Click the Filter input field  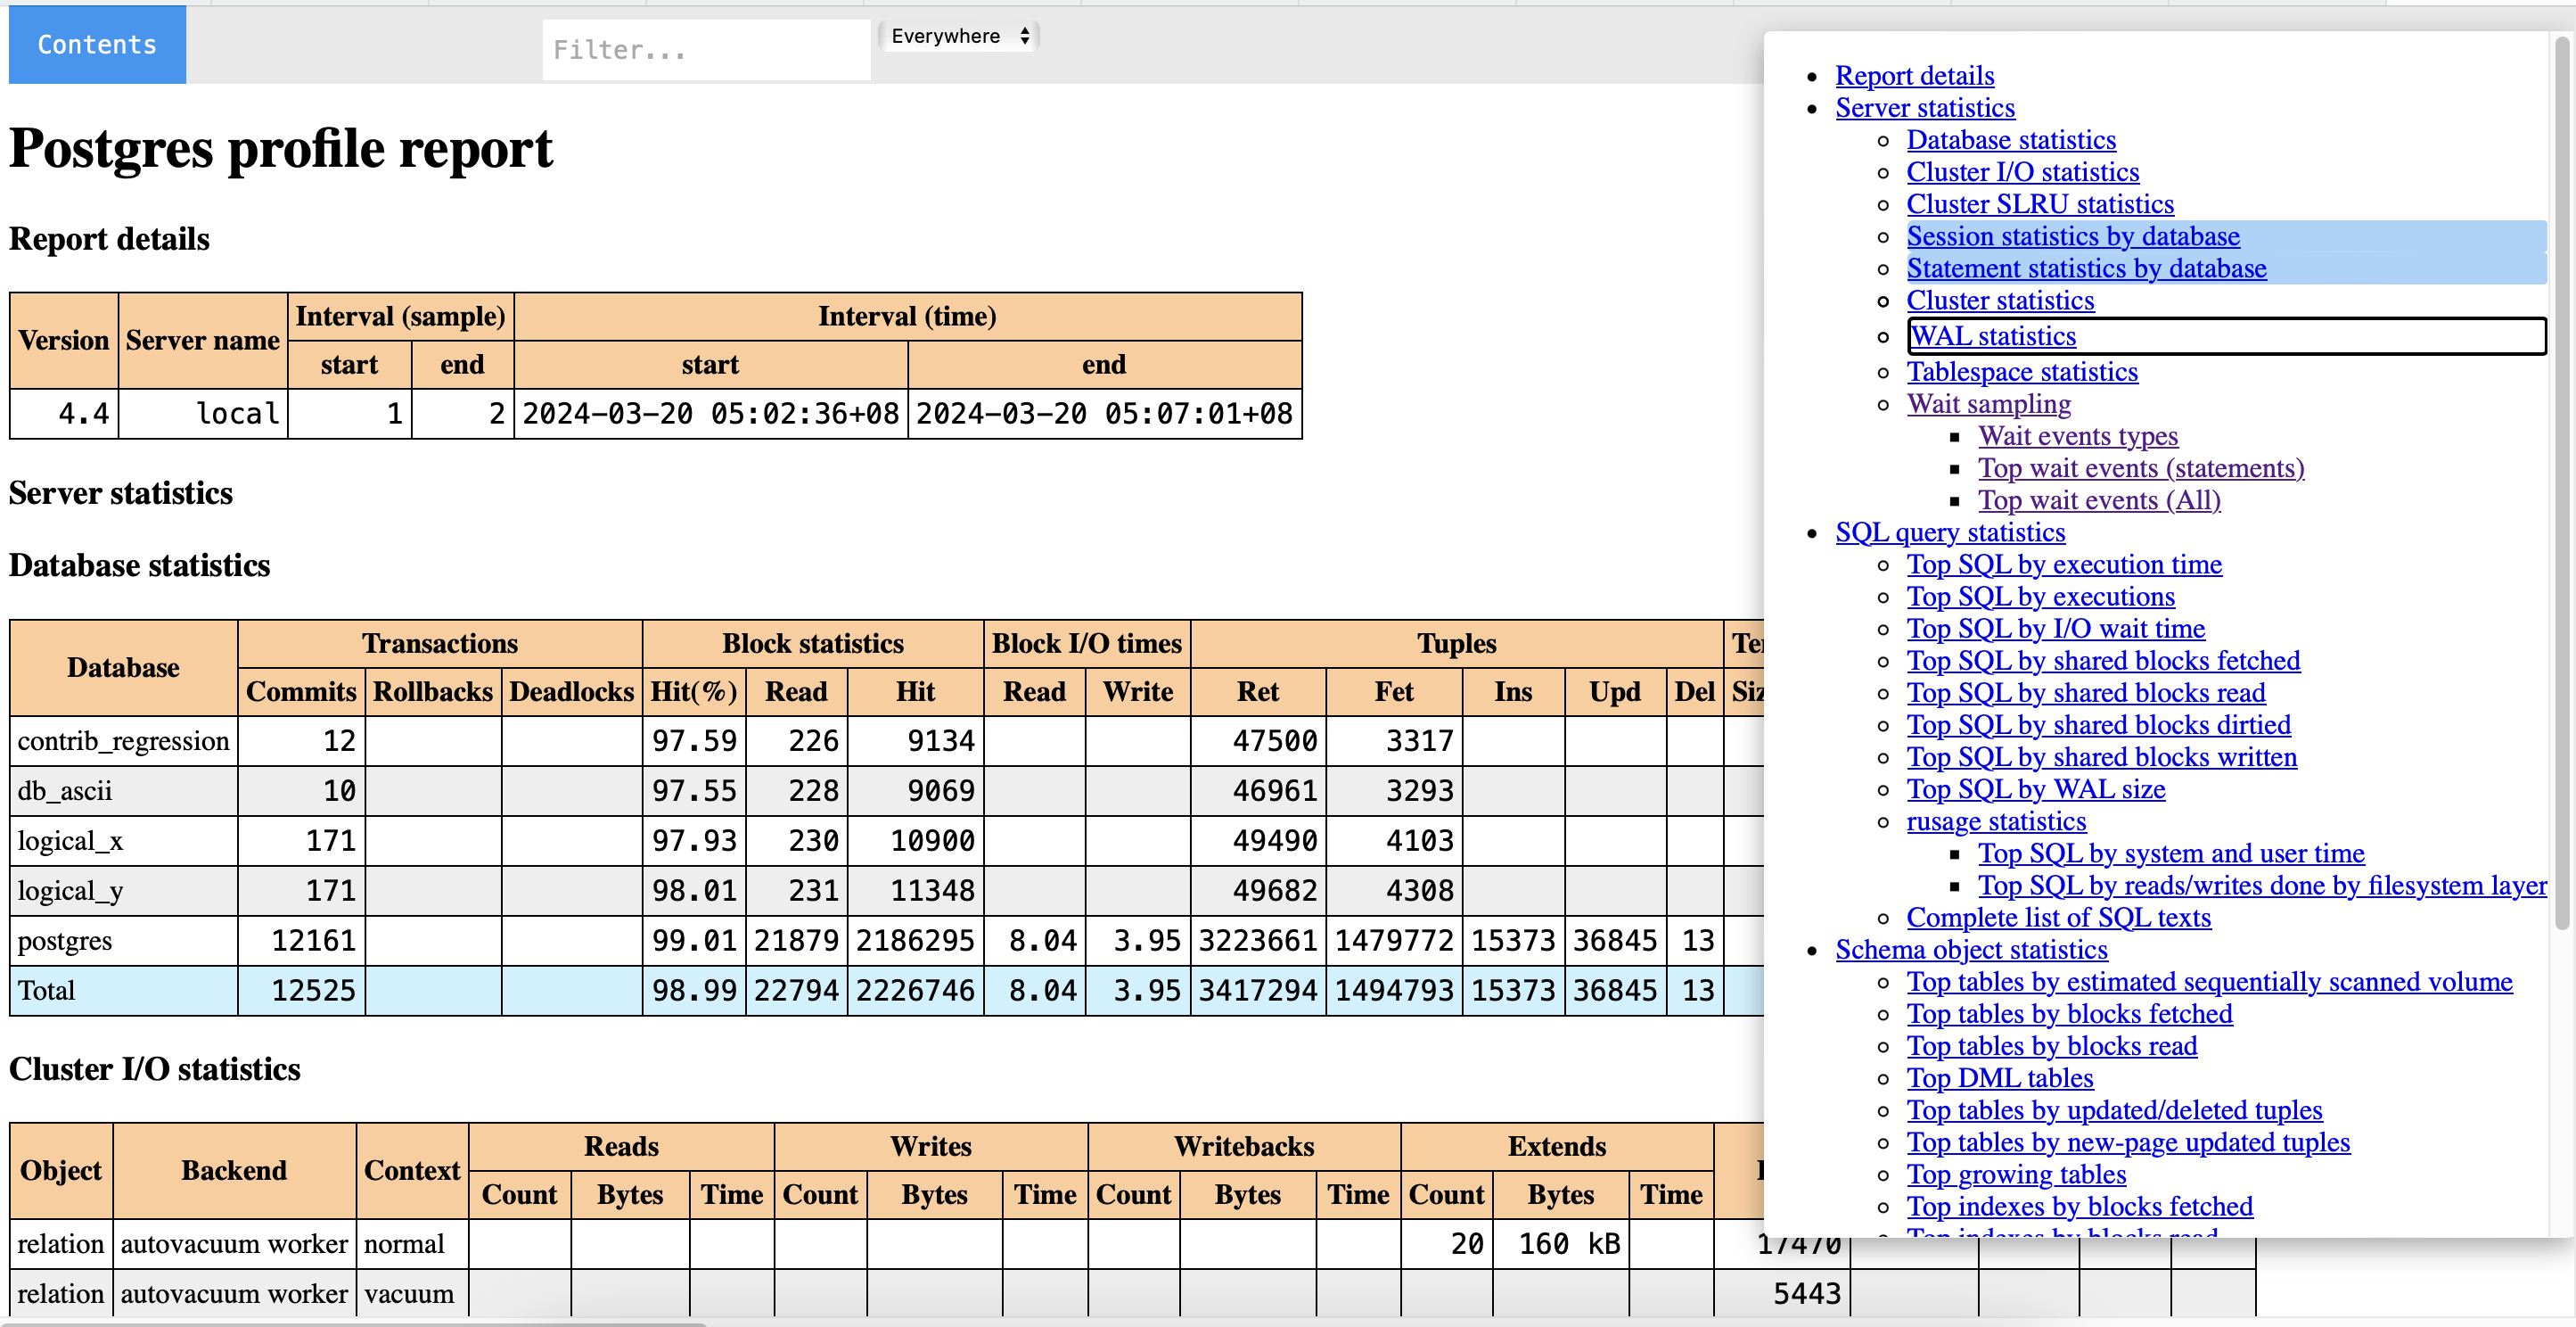point(705,50)
